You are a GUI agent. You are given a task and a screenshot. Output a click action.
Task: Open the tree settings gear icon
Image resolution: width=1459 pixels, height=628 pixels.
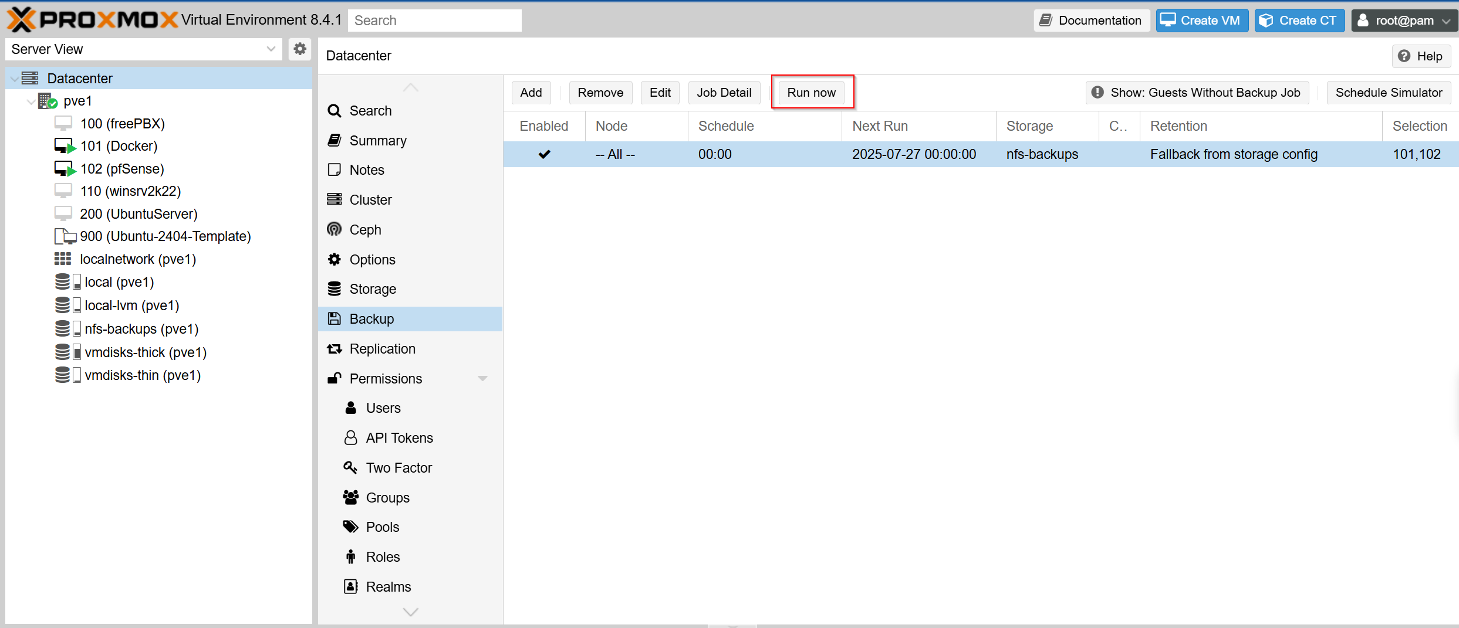tap(300, 49)
